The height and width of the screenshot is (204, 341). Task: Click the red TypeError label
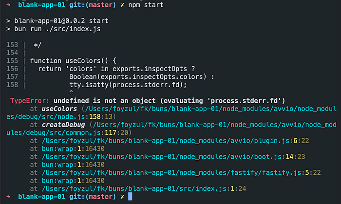click(28, 101)
